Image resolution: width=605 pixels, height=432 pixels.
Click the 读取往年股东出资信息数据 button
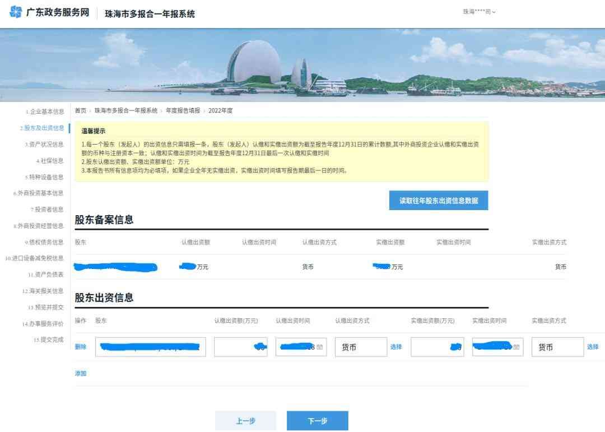point(439,201)
